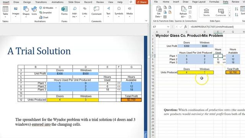
Task: Select the Currencies data type
Action: click(x=221, y=12)
